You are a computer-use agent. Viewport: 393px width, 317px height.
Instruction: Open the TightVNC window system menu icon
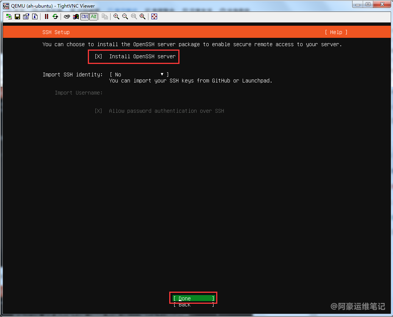[x=6, y=6]
